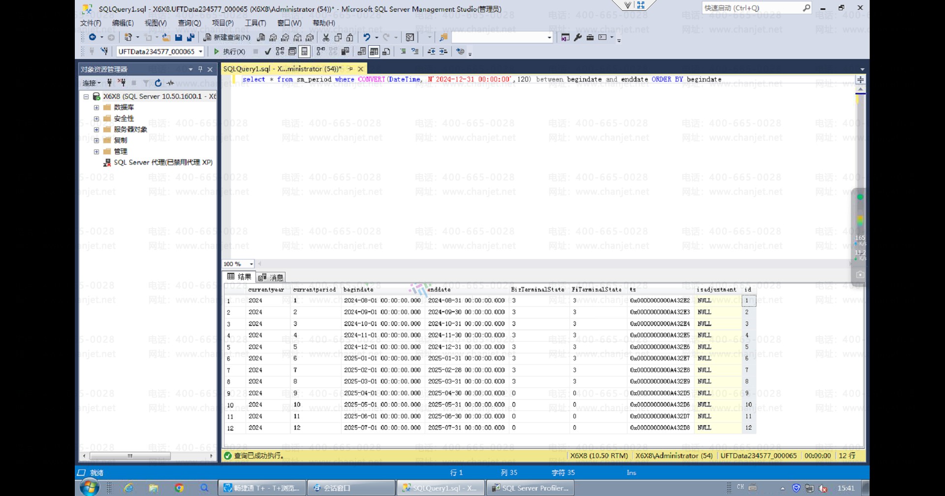Click the 执行(X) execute button
The width and height of the screenshot is (945, 496).
[229, 51]
